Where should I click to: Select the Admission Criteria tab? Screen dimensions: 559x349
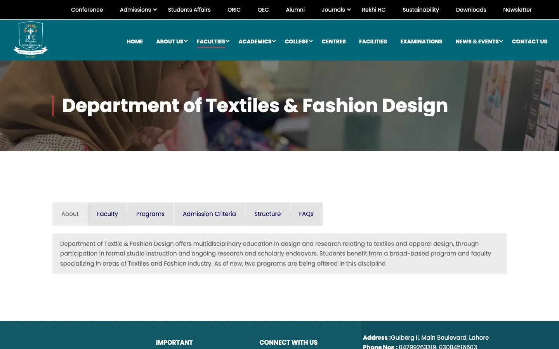(x=209, y=214)
